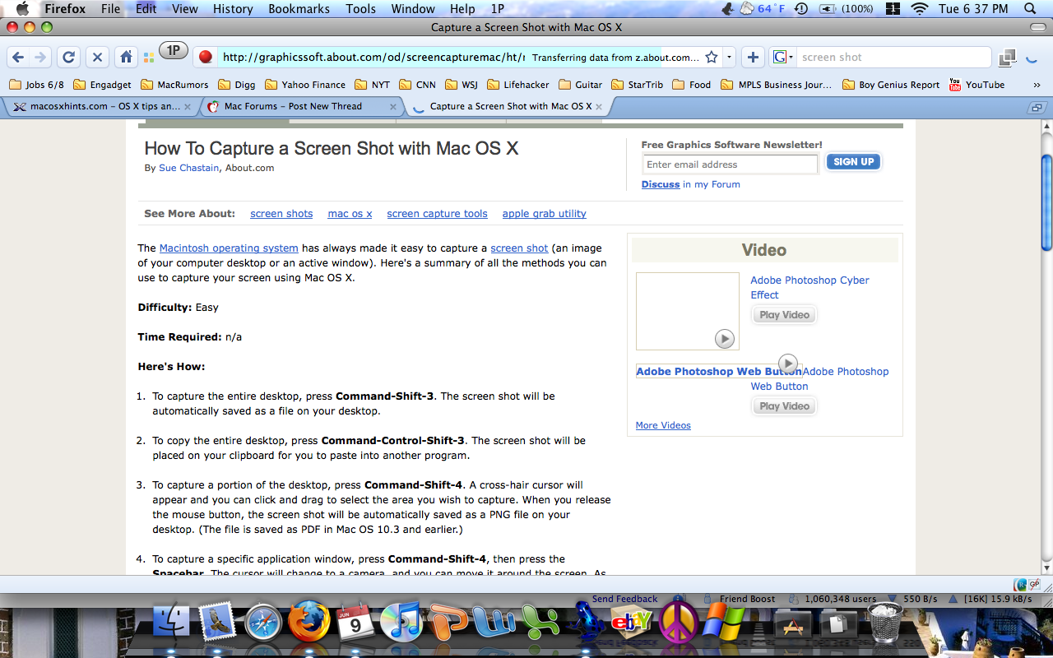Click the Wi-Fi status menu icon
Screen dimensions: 1053x658
920,9
